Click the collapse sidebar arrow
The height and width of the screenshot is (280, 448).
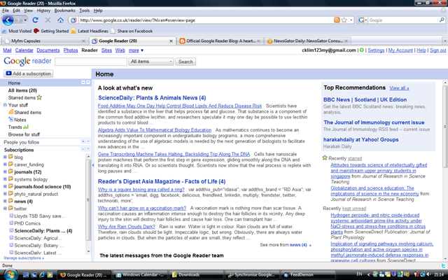click(93, 165)
